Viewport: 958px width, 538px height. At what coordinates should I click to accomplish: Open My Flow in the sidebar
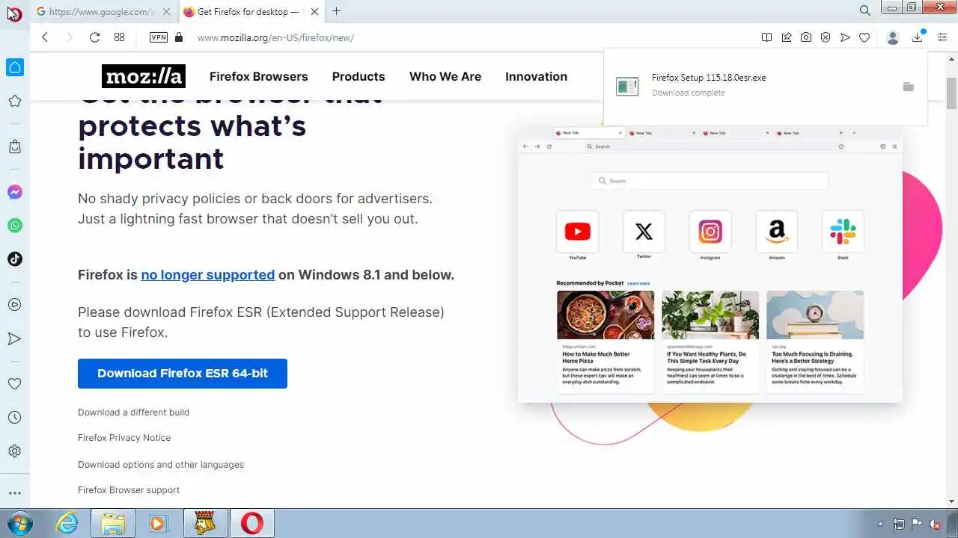pyautogui.click(x=14, y=338)
